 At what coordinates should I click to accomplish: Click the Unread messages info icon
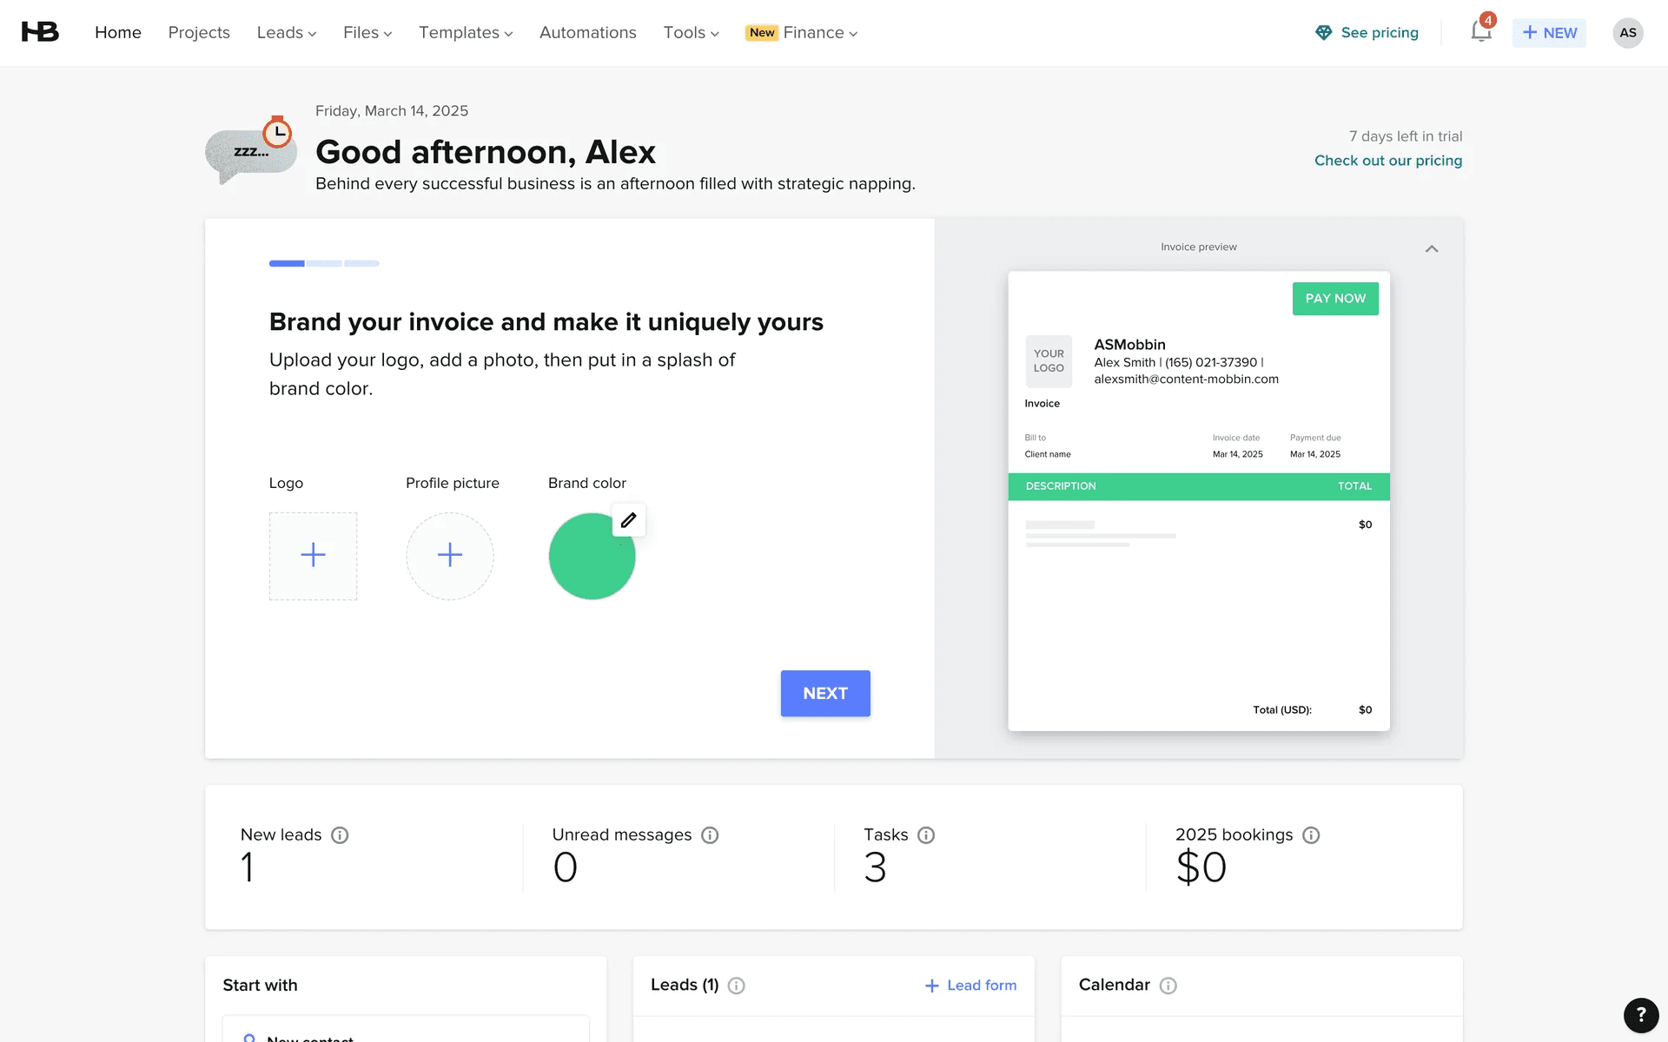(x=710, y=835)
